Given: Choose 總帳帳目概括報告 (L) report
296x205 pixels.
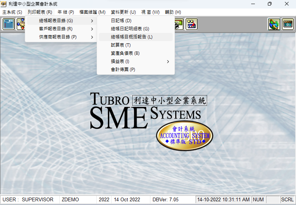Looking at the screenshot, I should point(136,37).
